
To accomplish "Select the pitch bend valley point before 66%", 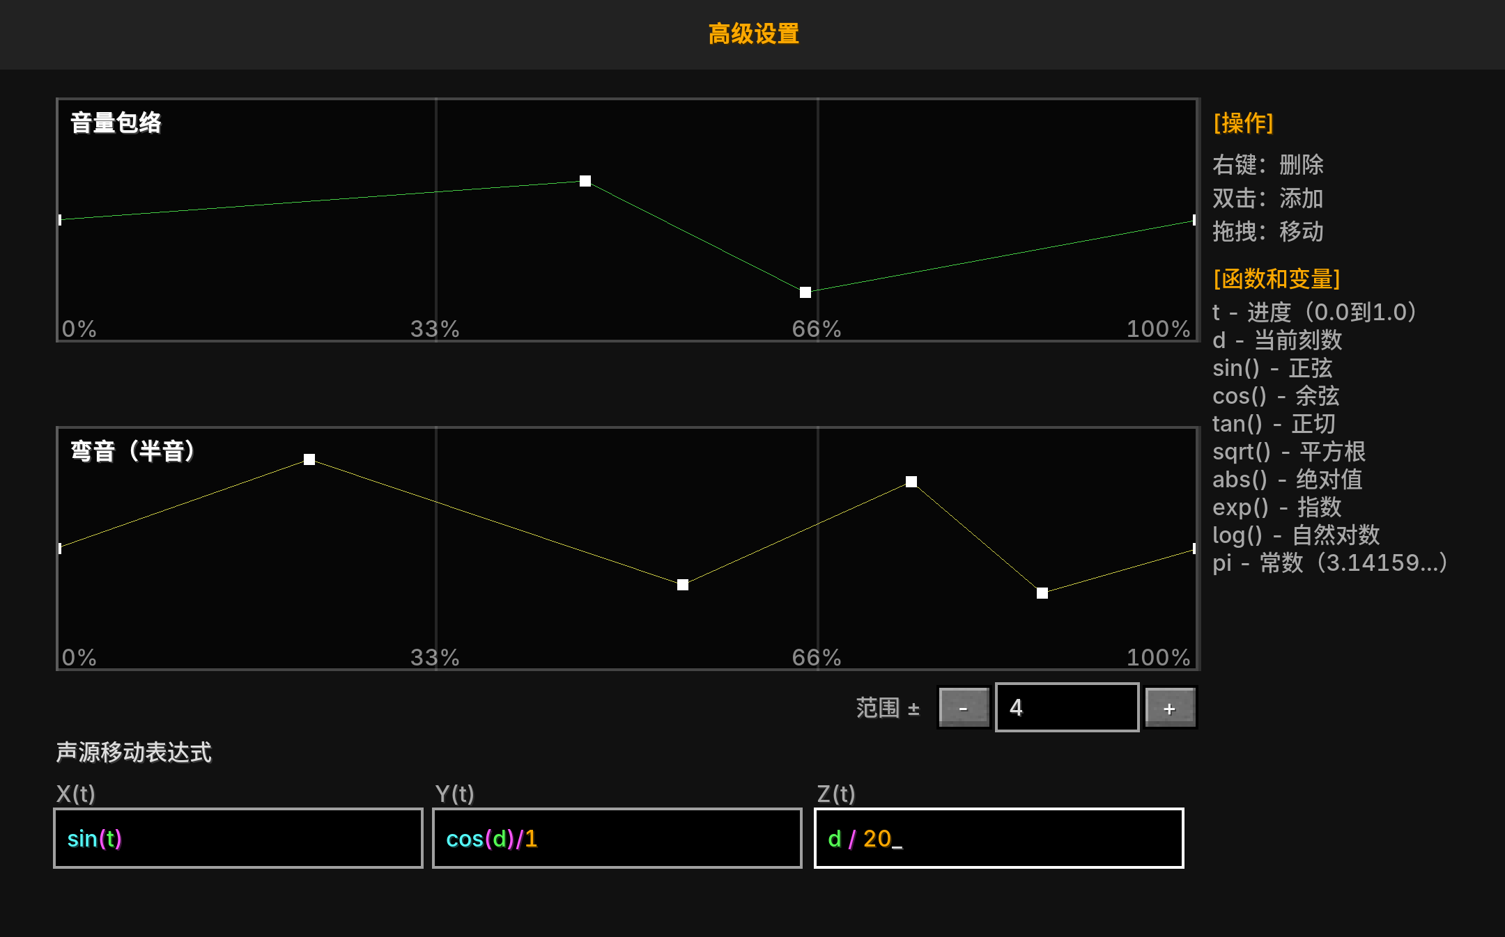I will pos(683,585).
